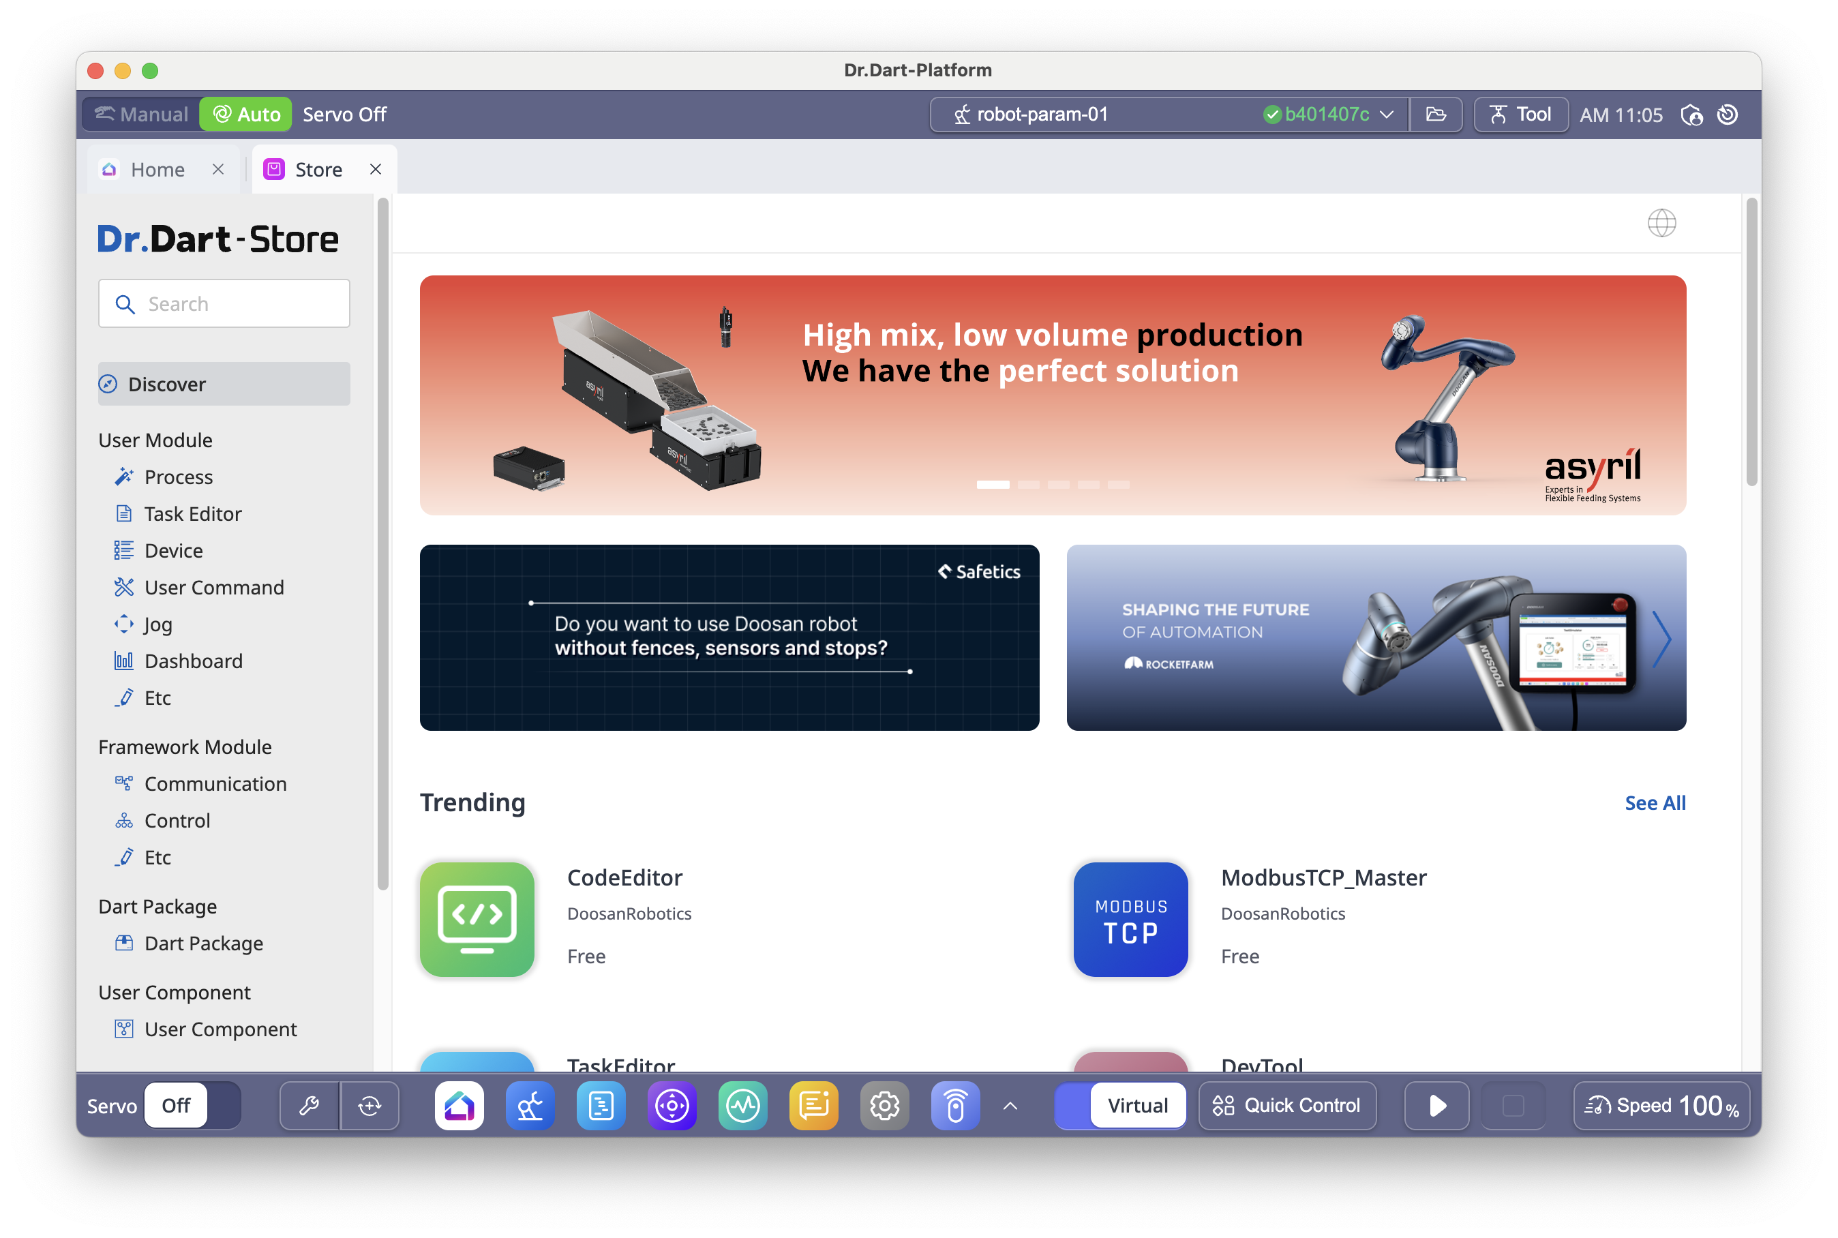Toggle the Servo Off switch
1838x1238 pixels.
pos(193,1105)
